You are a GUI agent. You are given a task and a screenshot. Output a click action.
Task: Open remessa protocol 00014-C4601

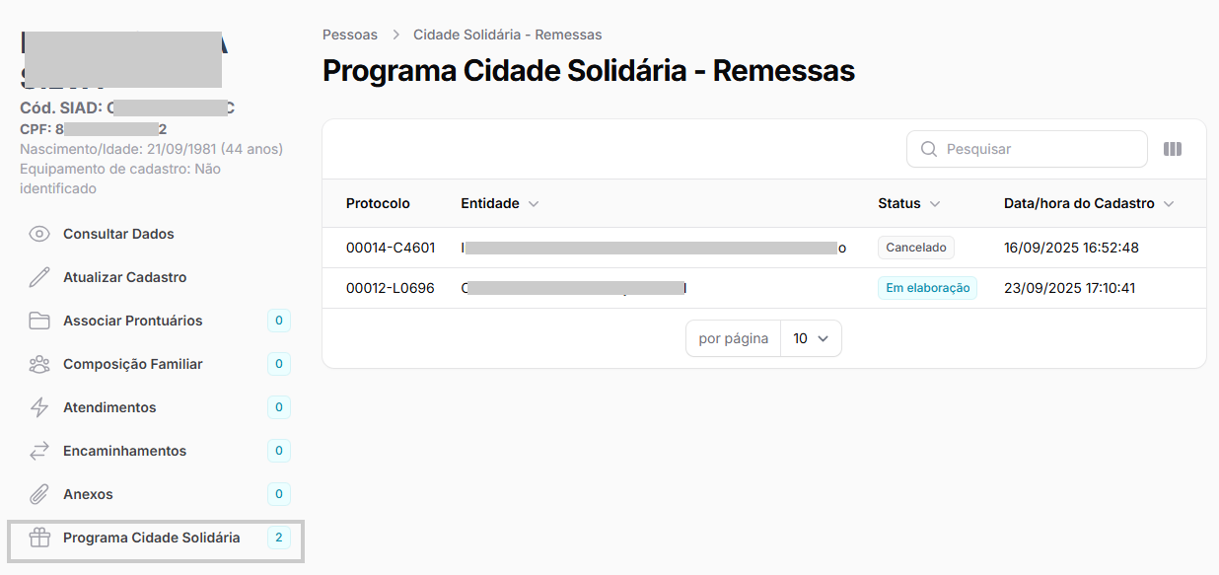(x=391, y=248)
